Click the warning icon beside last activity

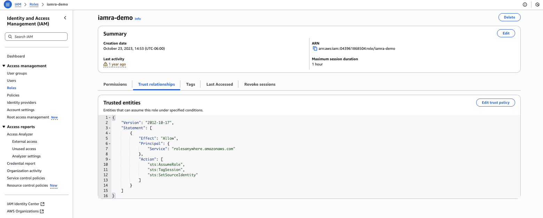(105, 64)
